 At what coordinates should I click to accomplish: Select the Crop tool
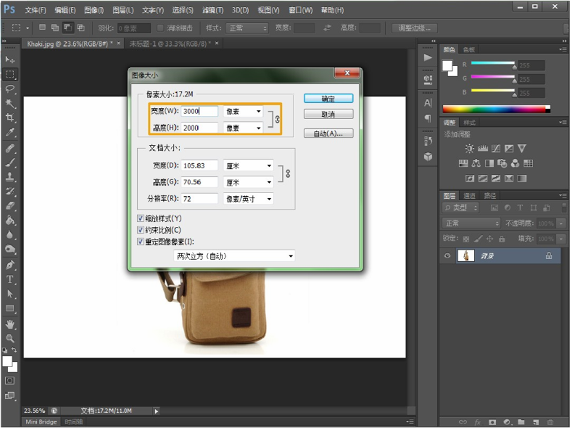pyautogui.click(x=10, y=117)
